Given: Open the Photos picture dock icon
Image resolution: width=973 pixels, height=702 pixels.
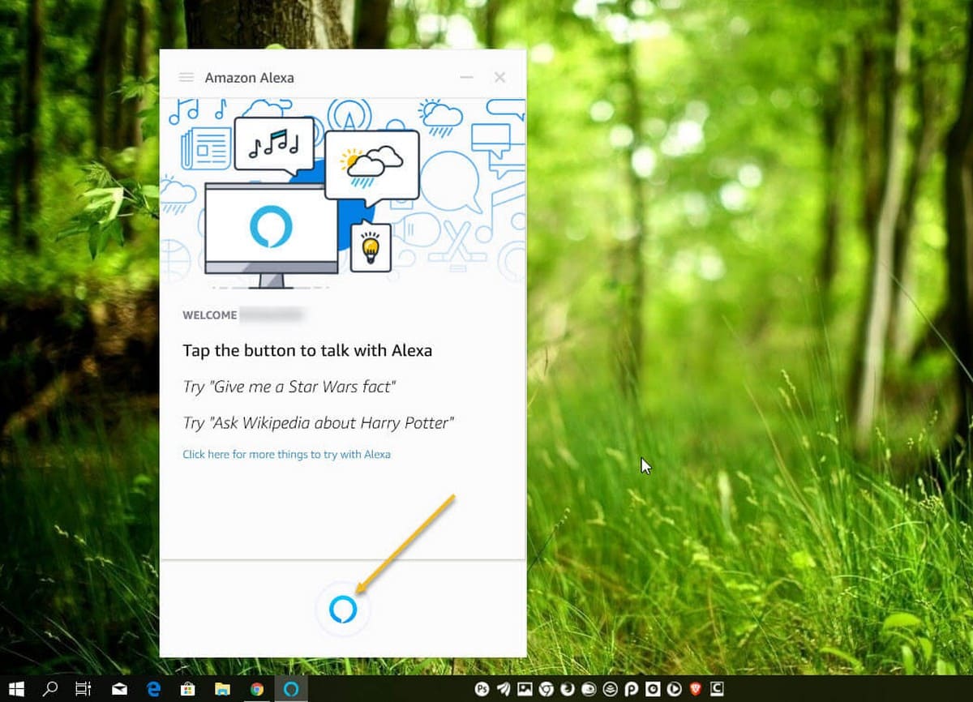Looking at the screenshot, I should point(525,689).
